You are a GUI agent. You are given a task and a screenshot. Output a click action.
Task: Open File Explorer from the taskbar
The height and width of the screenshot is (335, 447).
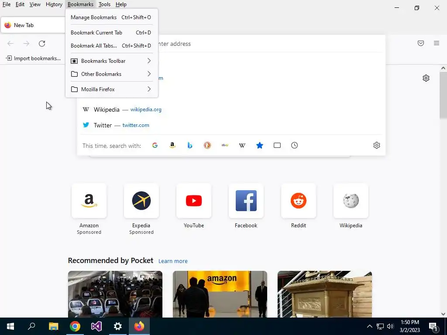tap(54, 326)
